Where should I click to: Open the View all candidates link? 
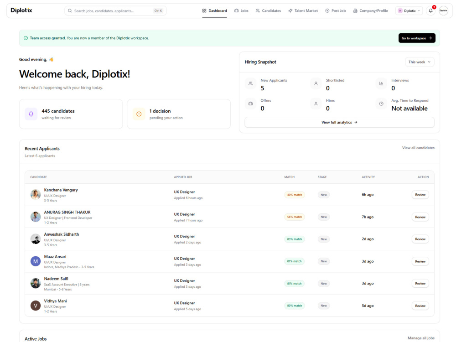418,148
